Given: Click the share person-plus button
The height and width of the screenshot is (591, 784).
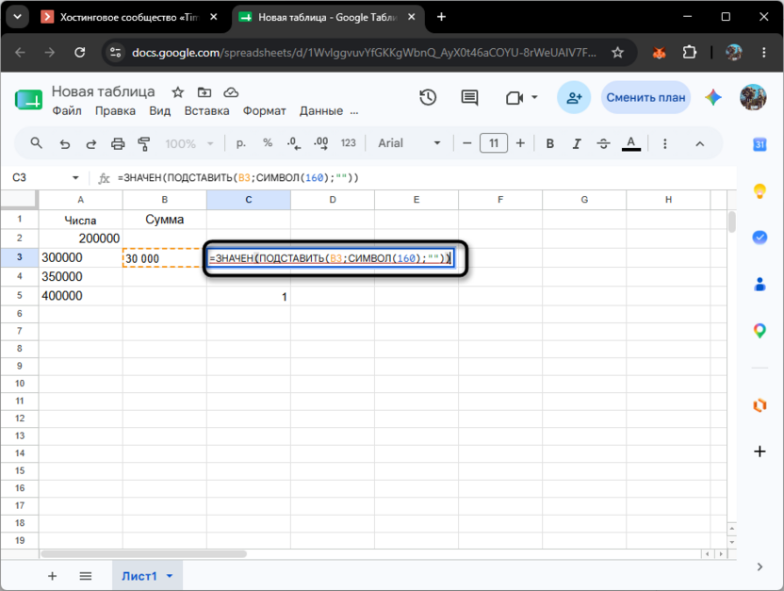Looking at the screenshot, I should click(574, 97).
